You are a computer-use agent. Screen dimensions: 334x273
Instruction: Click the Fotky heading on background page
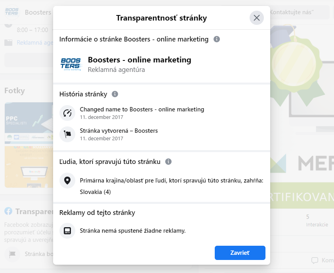click(x=15, y=91)
